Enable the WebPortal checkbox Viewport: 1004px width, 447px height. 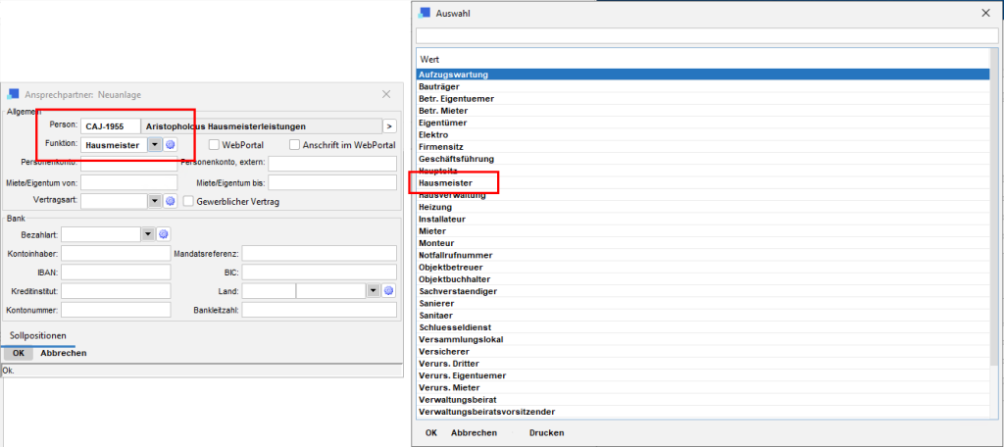point(215,145)
